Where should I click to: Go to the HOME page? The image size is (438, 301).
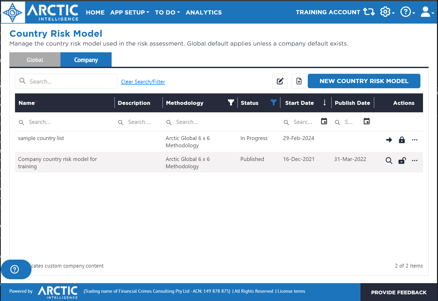95,12
